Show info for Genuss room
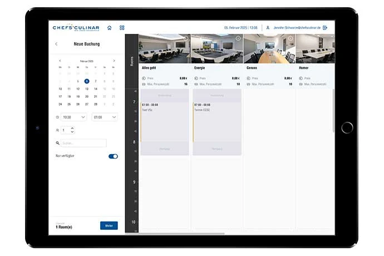This screenshot has width=384, height=256. [x=290, y=38]
